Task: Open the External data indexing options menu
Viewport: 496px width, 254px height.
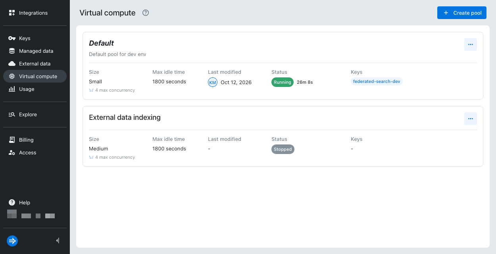Action: pyautogui.click(x=471, y=119)
